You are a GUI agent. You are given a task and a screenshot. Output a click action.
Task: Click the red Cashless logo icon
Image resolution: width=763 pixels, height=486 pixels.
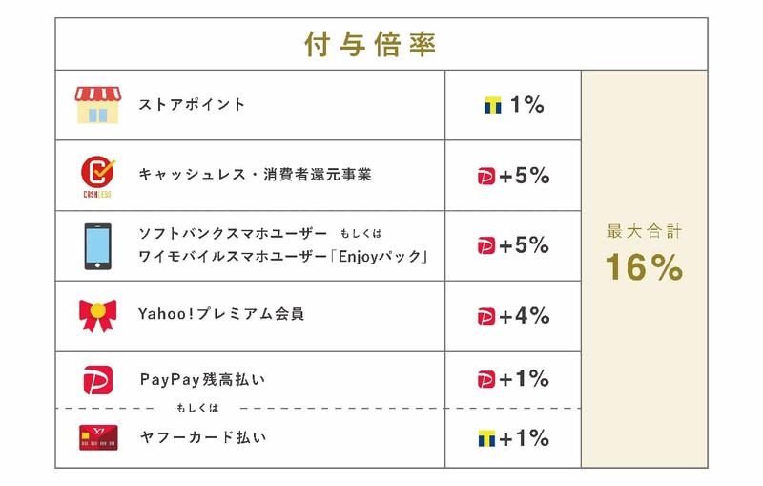(x=97, y=175)
